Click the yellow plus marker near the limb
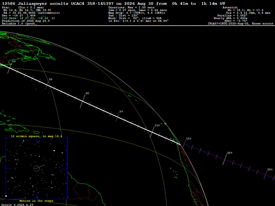Viewport: 275px width, 206px height. (x=165, y=124)
